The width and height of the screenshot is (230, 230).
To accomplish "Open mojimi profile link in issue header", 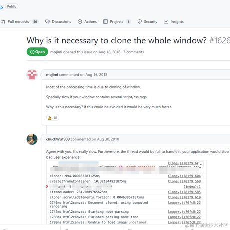I will coord(56,52).
